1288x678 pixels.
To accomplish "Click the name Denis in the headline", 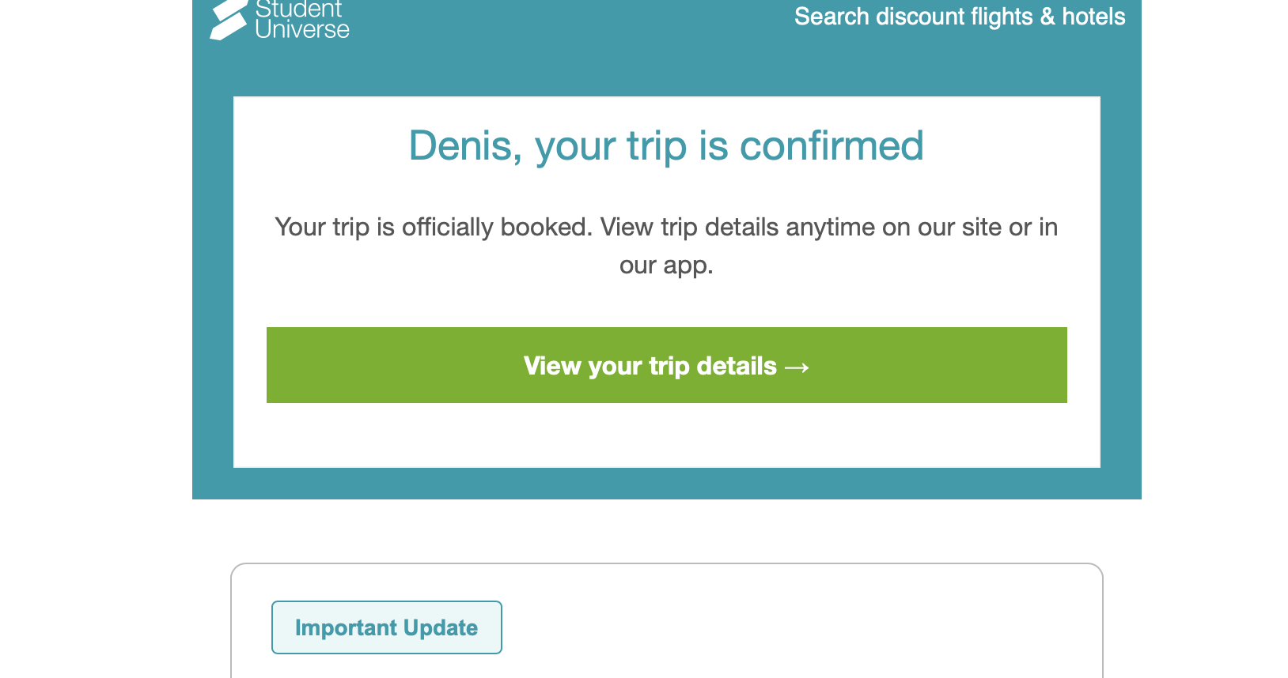I will [464, 146].
